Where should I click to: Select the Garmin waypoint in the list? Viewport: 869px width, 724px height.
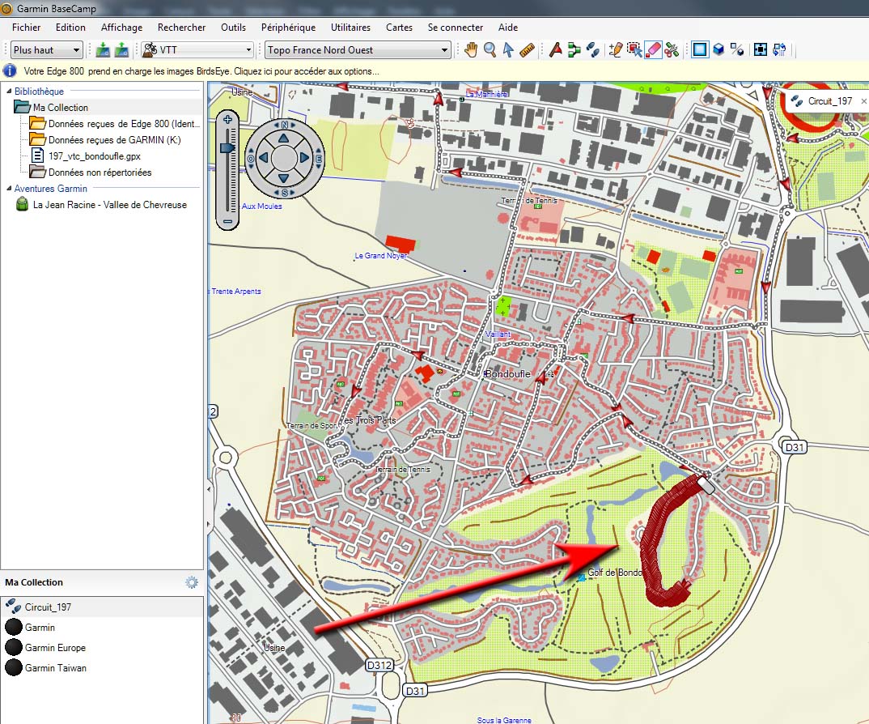[40, 628]
